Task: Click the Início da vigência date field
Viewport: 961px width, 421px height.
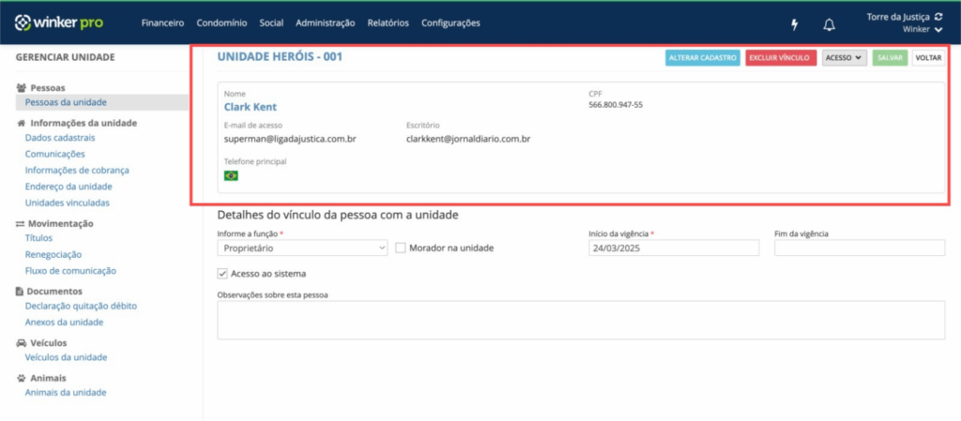Action: [674, 248]
